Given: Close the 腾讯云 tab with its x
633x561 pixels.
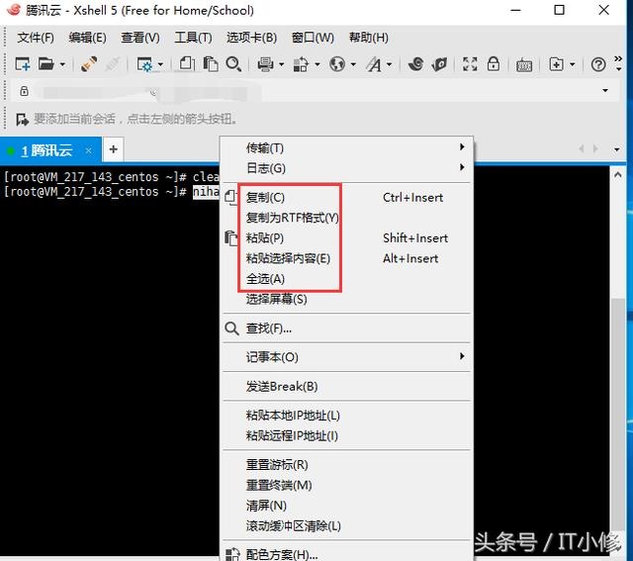Looking at the screenshot, I should [x=89, y=150].
